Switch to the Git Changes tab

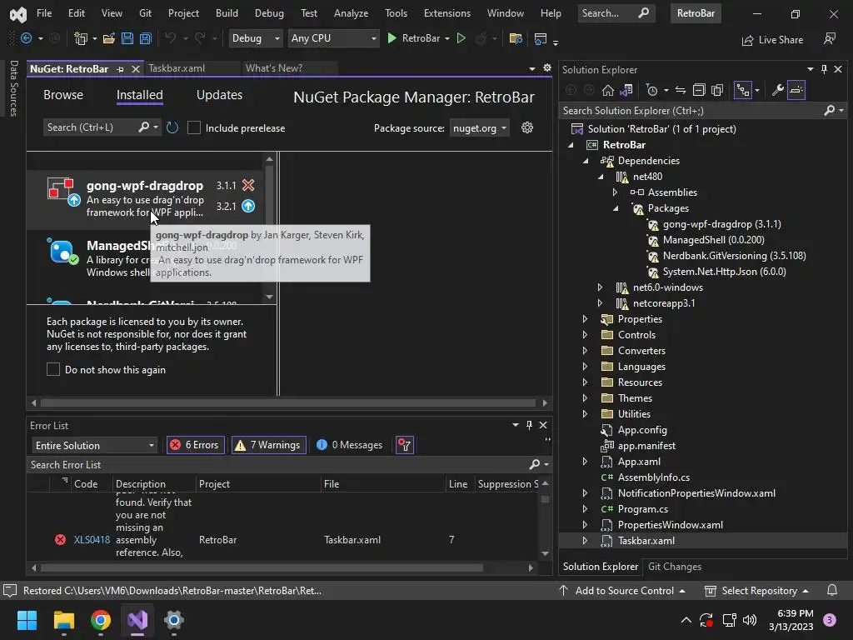tap(675, 567)
